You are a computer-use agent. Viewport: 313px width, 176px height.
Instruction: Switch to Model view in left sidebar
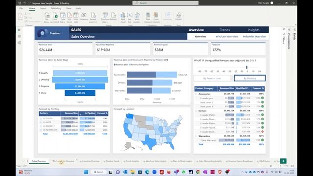pyautogui.click(x=19, y=43)
